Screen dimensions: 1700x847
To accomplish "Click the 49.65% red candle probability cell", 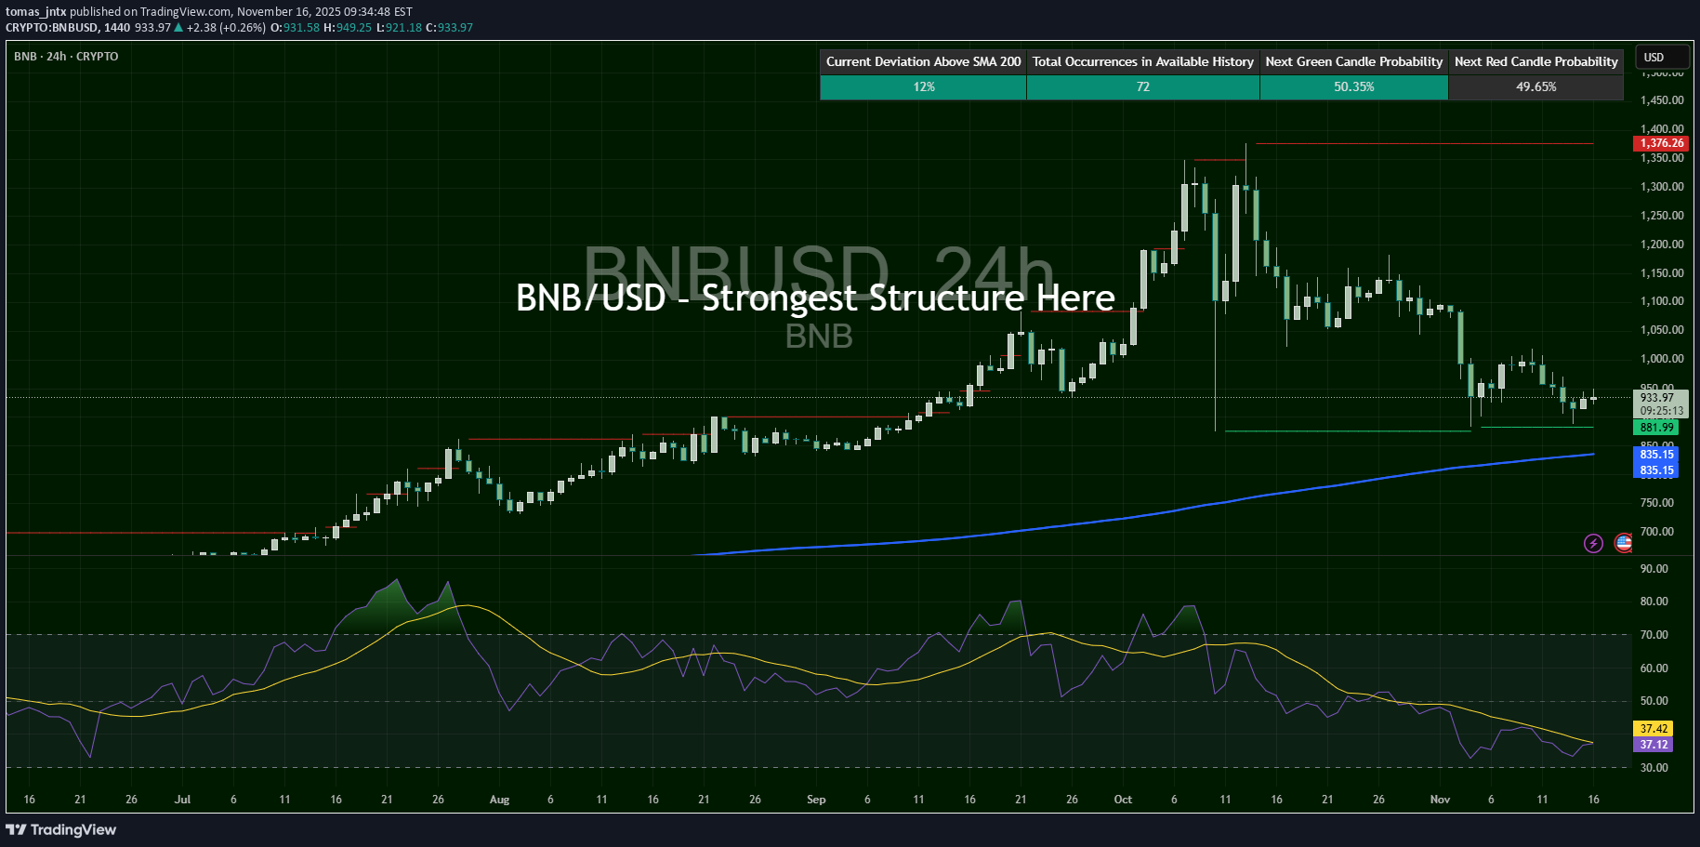I will (1535, 86).
